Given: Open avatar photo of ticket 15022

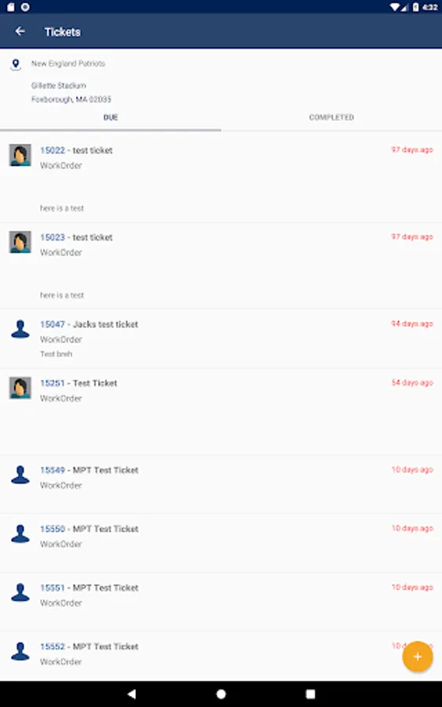Looking at the screenshot, I should [x=20, y=155].
